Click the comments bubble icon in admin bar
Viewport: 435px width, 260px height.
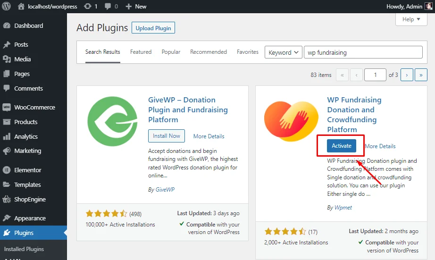click(108, 7)
